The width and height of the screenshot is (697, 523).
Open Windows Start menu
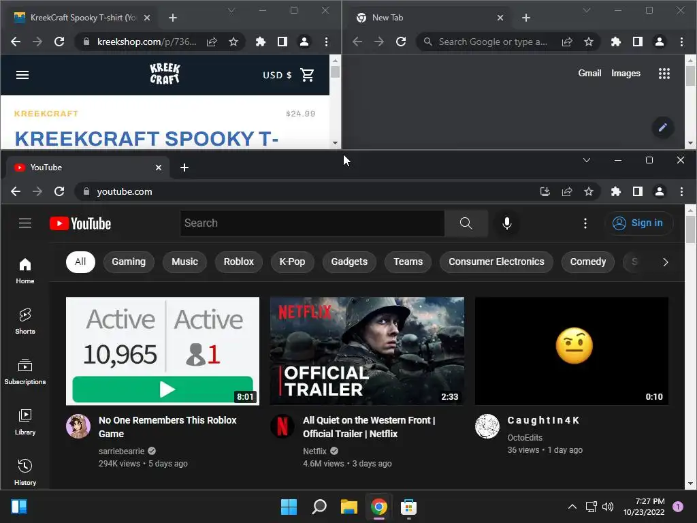[x=289, y=507]
